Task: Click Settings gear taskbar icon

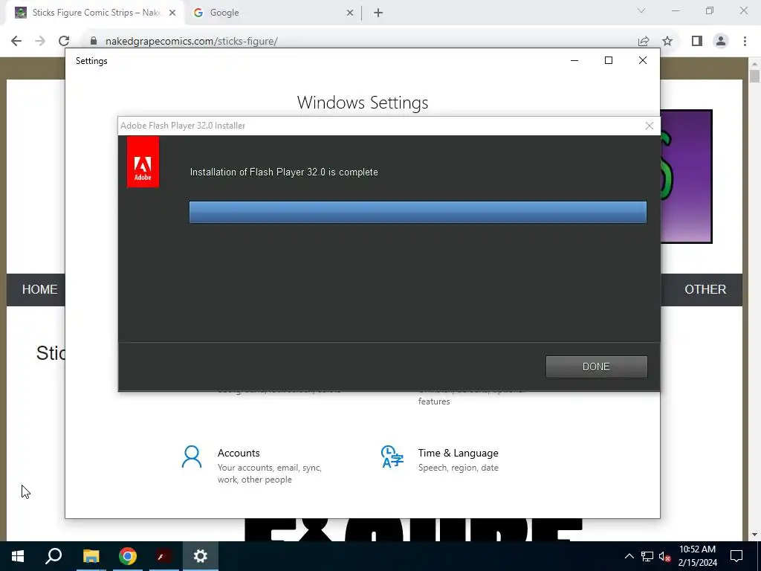Action: [x=200, y=556]
